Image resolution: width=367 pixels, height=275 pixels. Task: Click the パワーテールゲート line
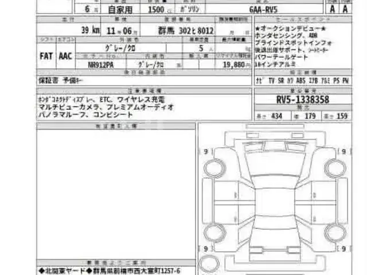282,57
